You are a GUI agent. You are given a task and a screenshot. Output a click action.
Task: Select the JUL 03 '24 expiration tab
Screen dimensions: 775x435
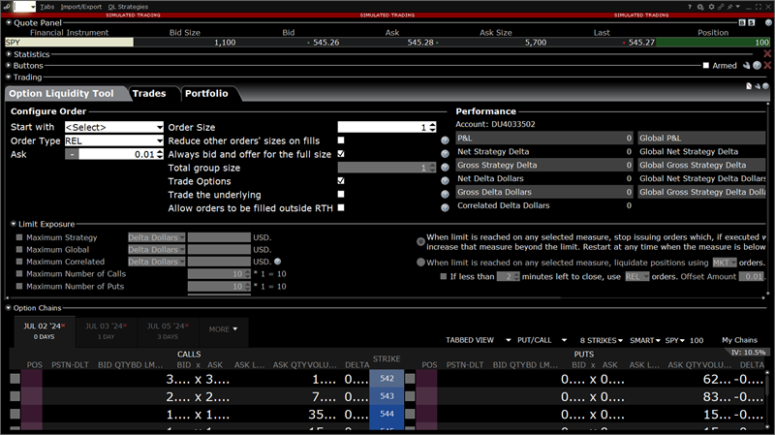[x=106, y=330]
